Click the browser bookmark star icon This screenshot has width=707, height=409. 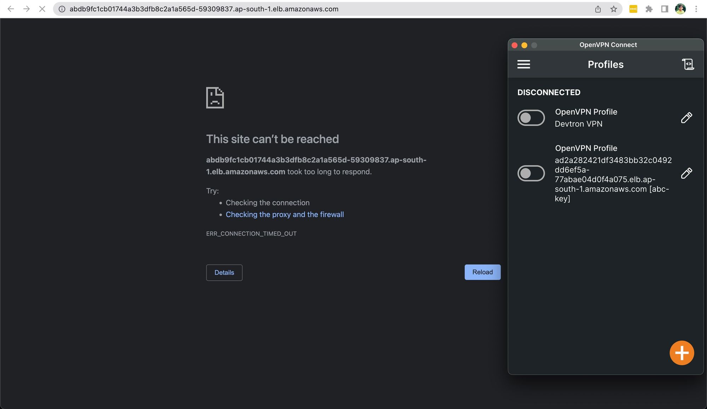click(x=614, y=9)
